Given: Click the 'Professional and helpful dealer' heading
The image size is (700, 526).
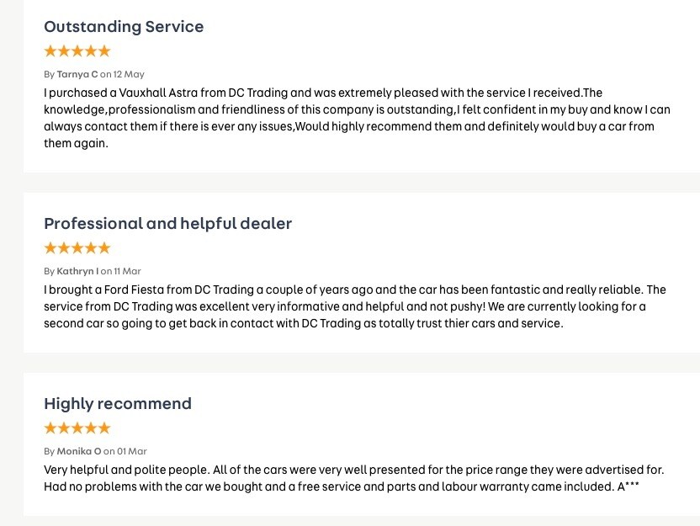Looking at the screenshot, I should (x=168, y=224).
